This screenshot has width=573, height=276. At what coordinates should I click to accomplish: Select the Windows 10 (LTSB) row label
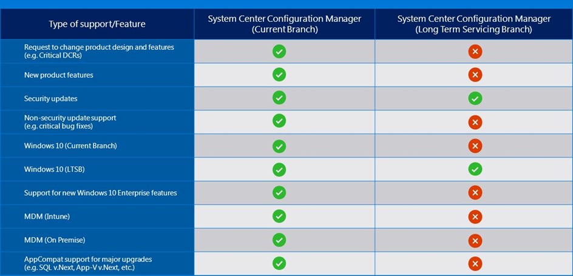coord(55,169)
